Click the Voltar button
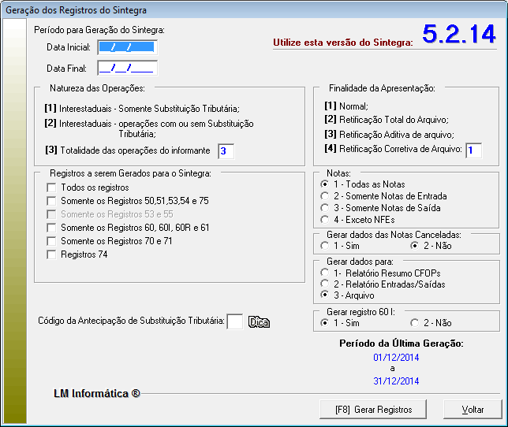508x427 pixels. 473,410
